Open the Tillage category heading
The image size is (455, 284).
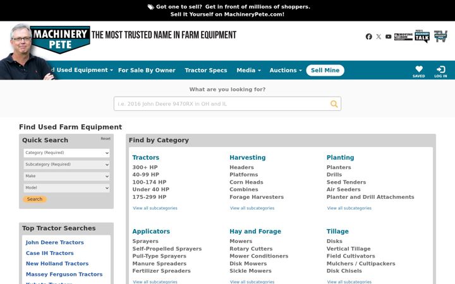coord(337,231)
